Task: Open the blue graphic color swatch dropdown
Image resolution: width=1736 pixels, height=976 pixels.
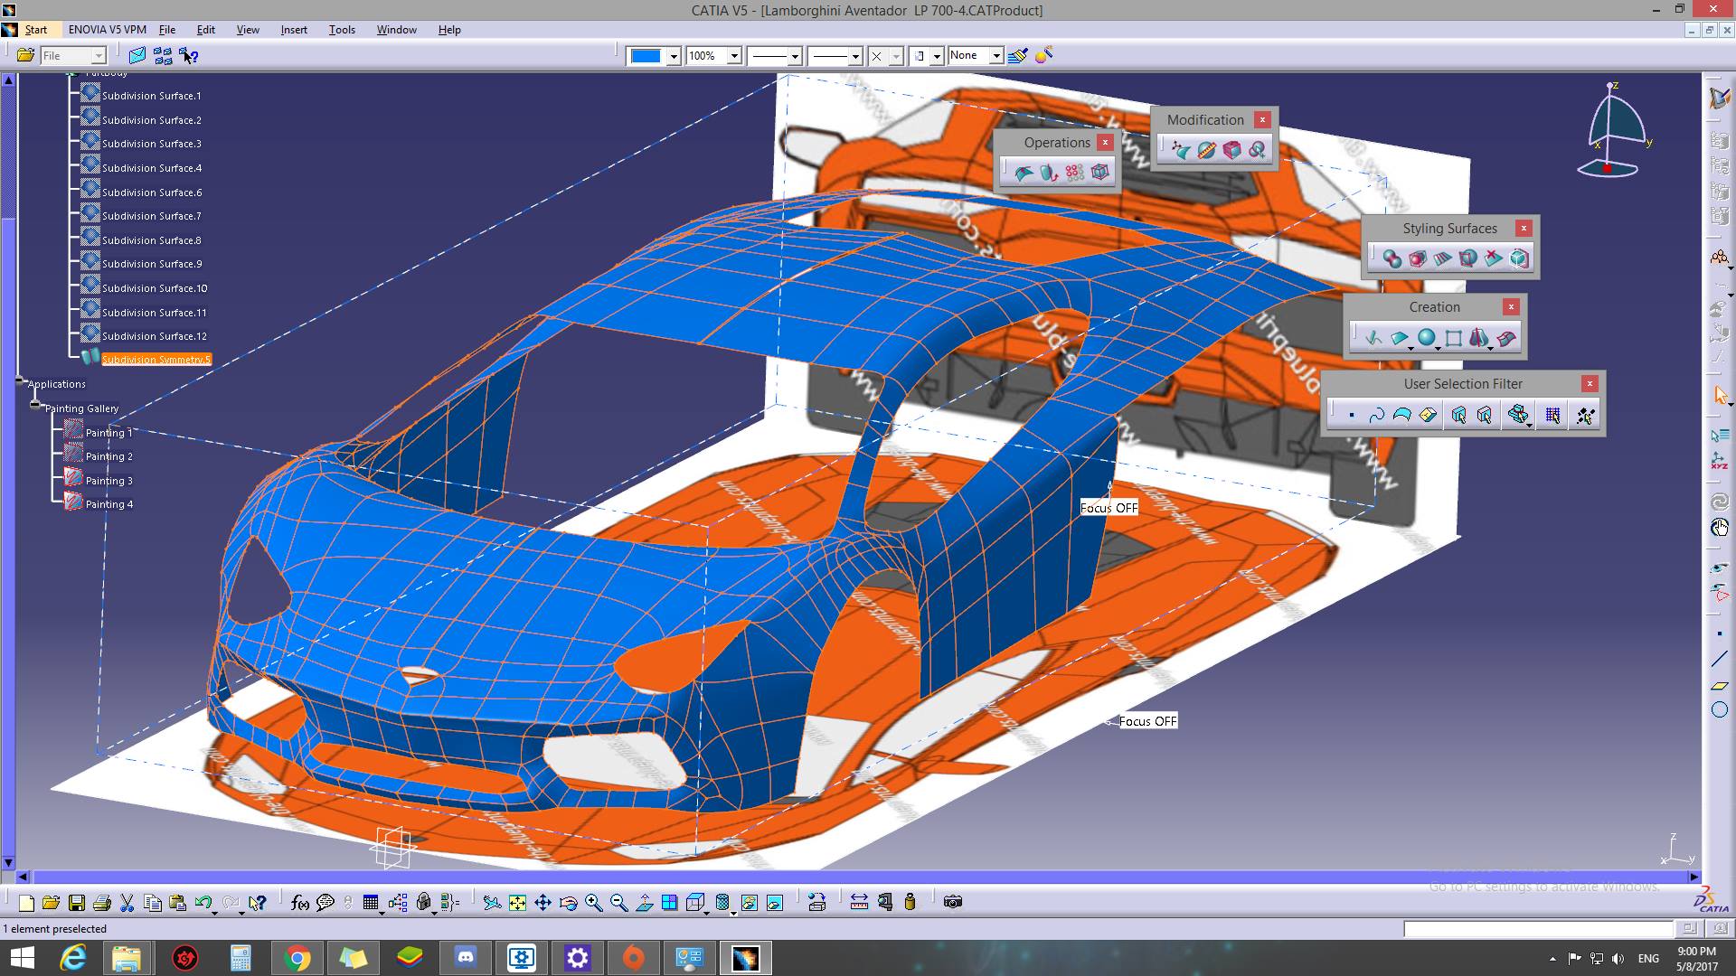Action: pyautogui.click(x=673, y=56)
